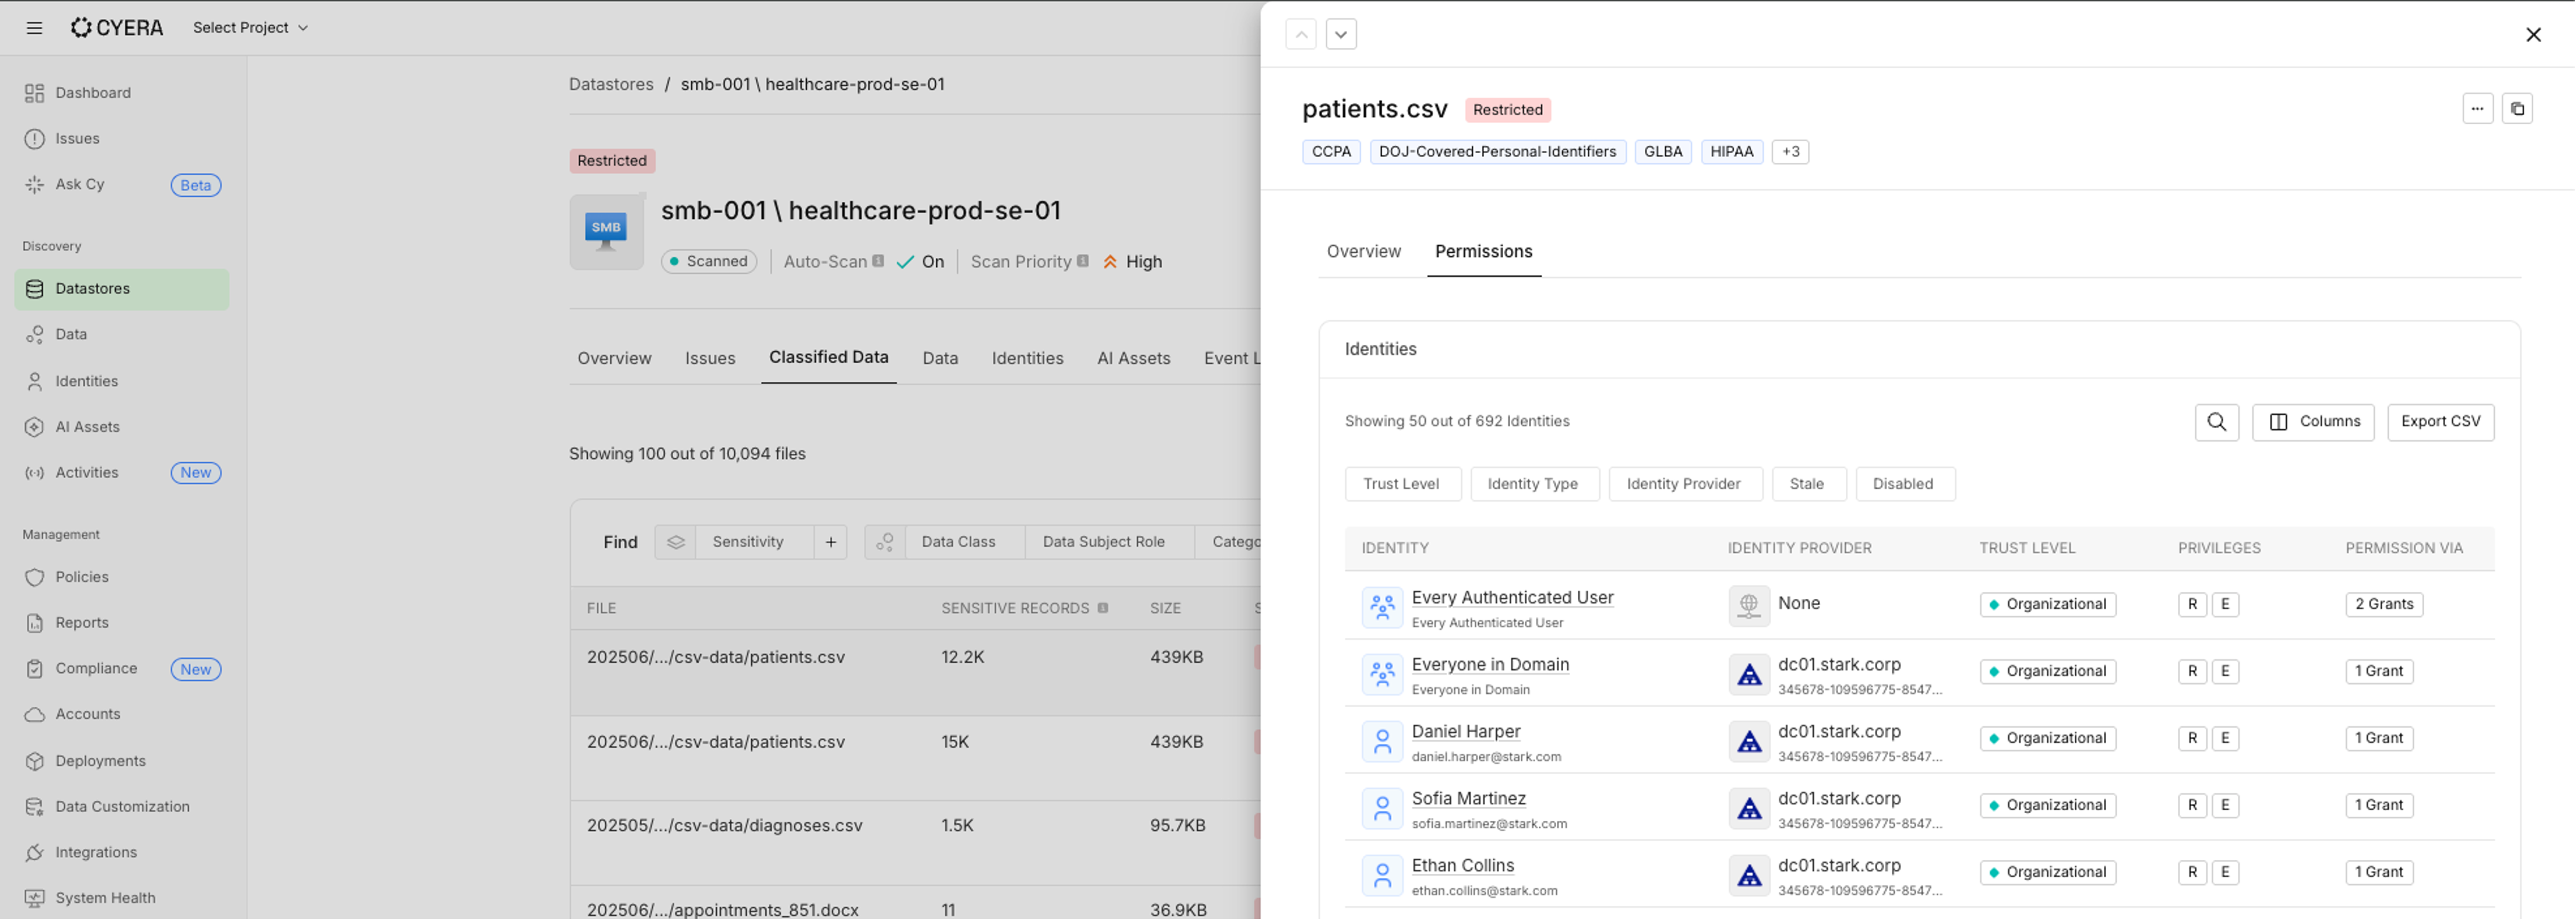Export identities to CSV
Viewport: 2576px width, 920px height.
point(2441,422)
